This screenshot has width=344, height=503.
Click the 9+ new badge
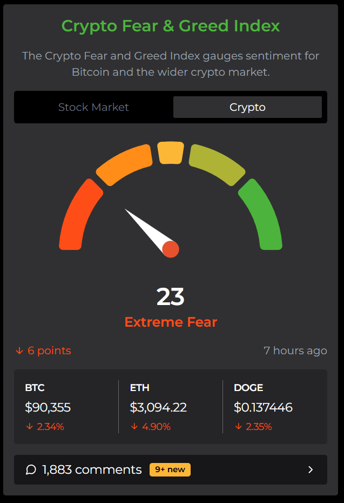(x=170, y=469)
